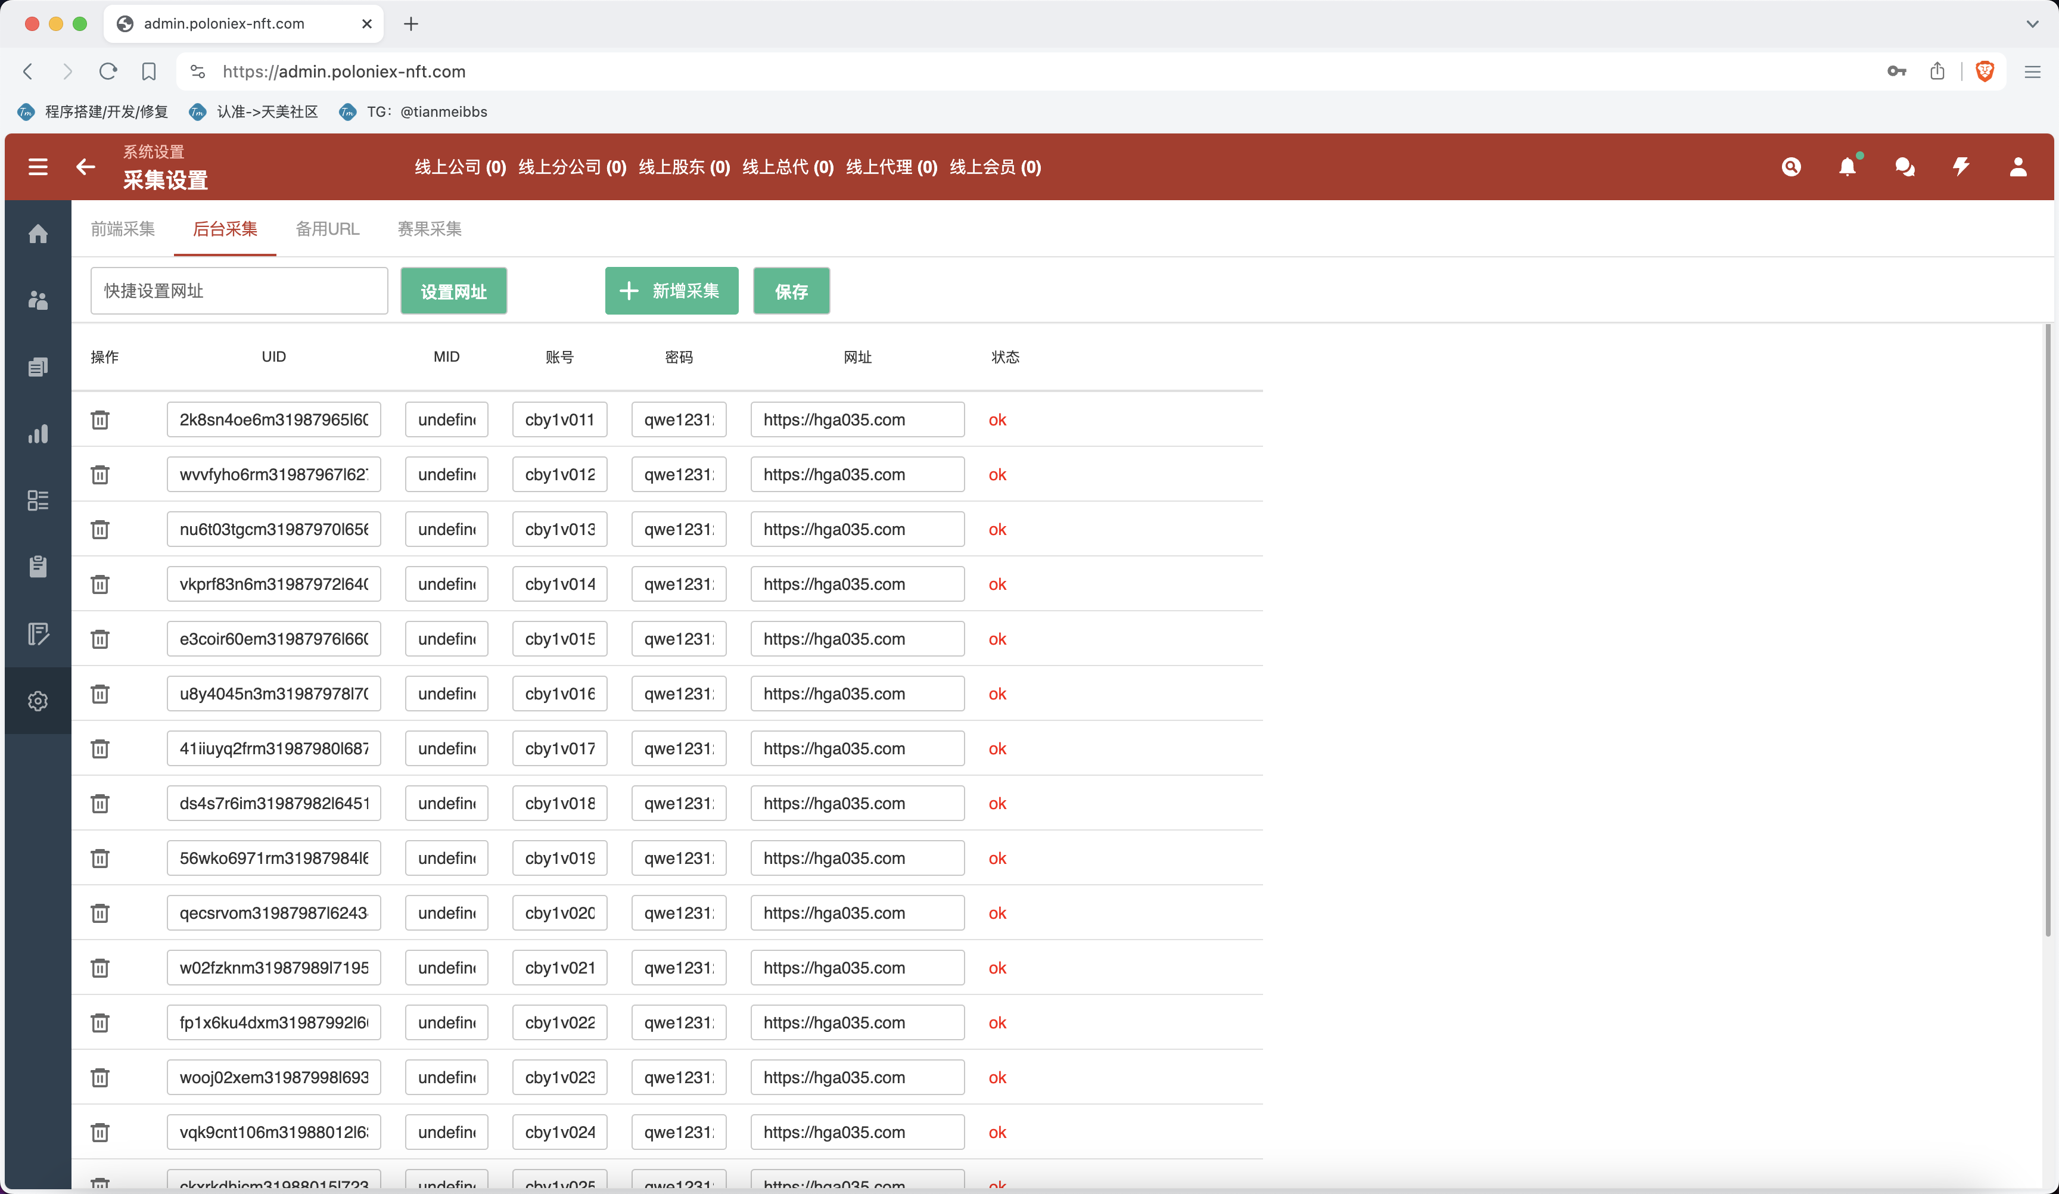This screenshot has width=2059, height=1194.
Task: Click the back arrow in red header
Action: [86, 167]
